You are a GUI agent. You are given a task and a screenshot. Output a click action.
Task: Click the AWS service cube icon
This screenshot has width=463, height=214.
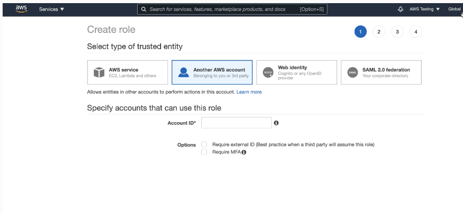click(x=99, y=72)
